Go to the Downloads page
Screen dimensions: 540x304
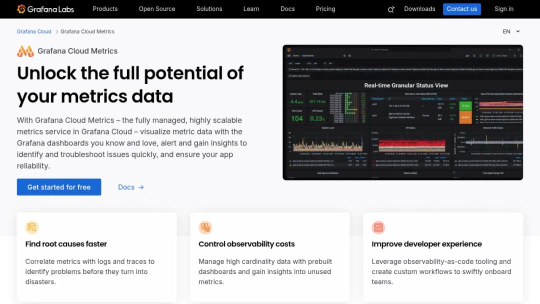(419, 9)
